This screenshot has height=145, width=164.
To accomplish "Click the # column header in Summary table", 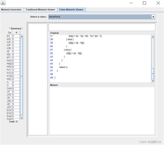I will [16, 32].
